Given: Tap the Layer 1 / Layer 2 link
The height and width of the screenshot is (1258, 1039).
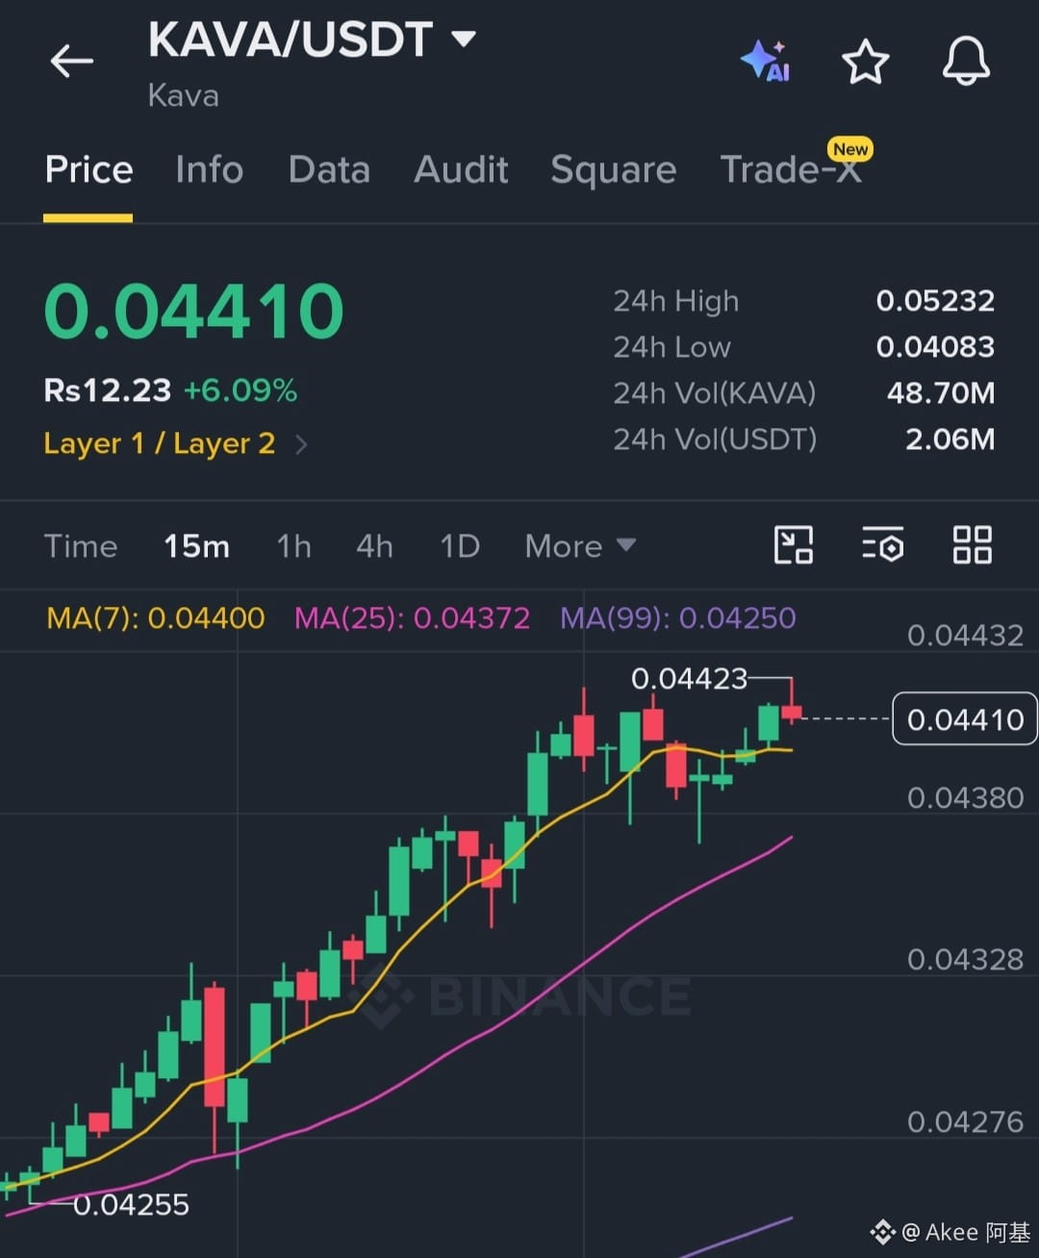Looking at the screenshot, I should [x=160, y=444].
